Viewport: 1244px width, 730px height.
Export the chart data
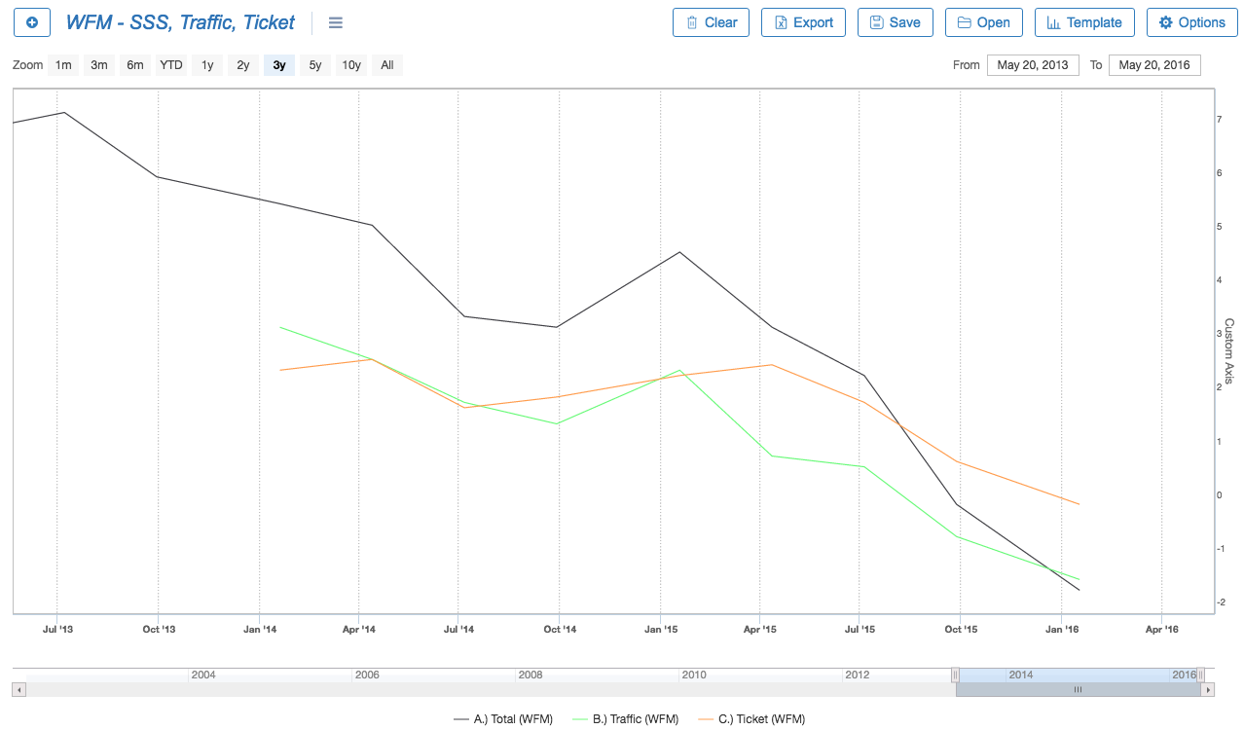pos(803,22)
